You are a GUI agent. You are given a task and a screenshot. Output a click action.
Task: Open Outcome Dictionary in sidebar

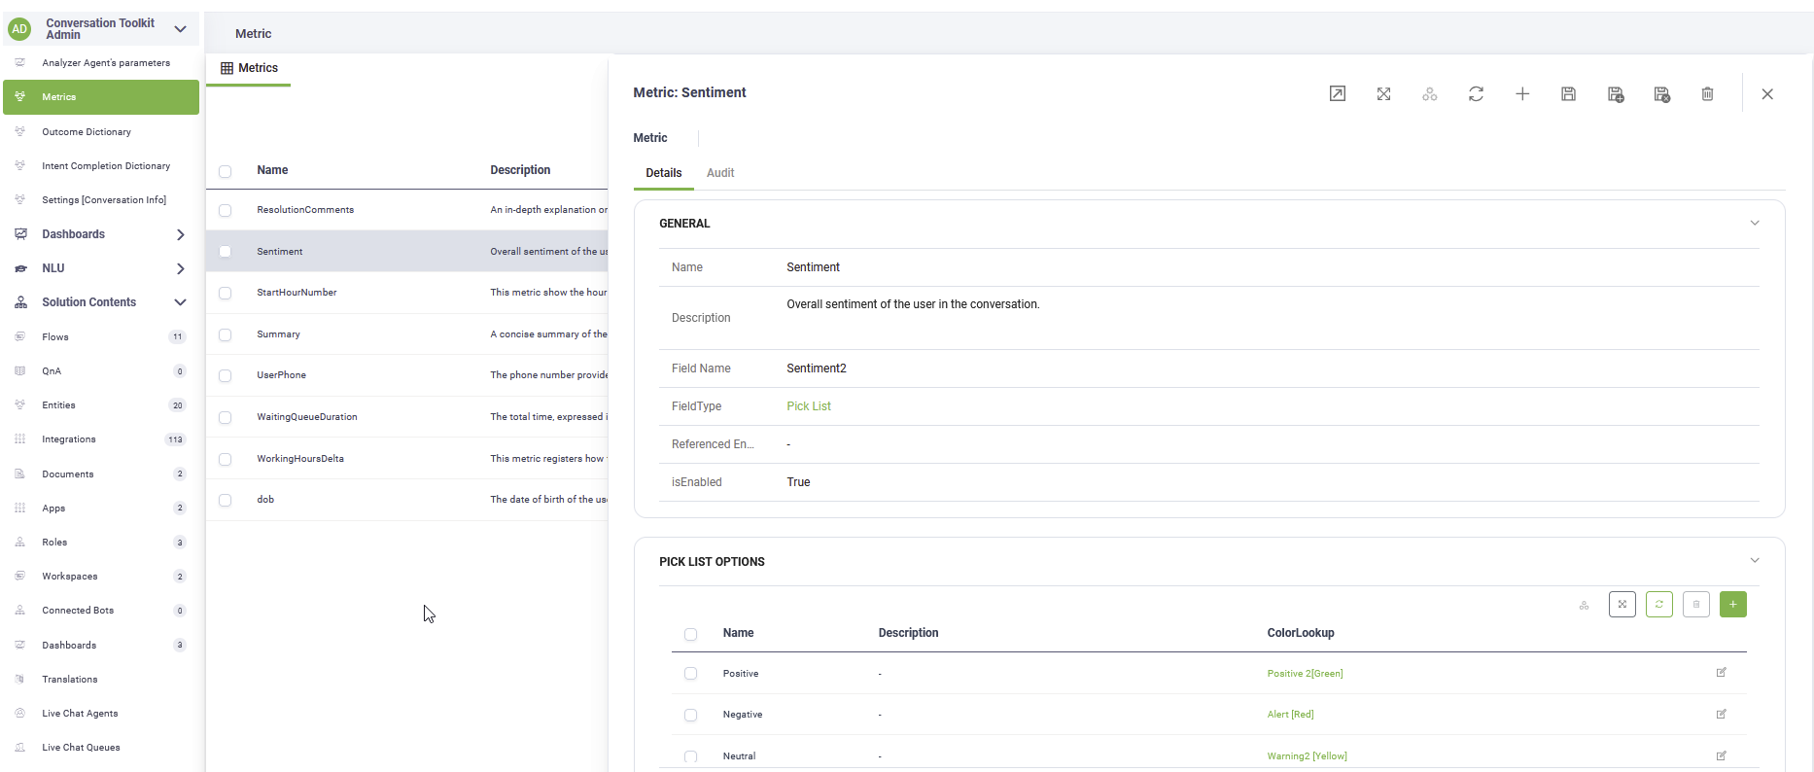[87, 132]
